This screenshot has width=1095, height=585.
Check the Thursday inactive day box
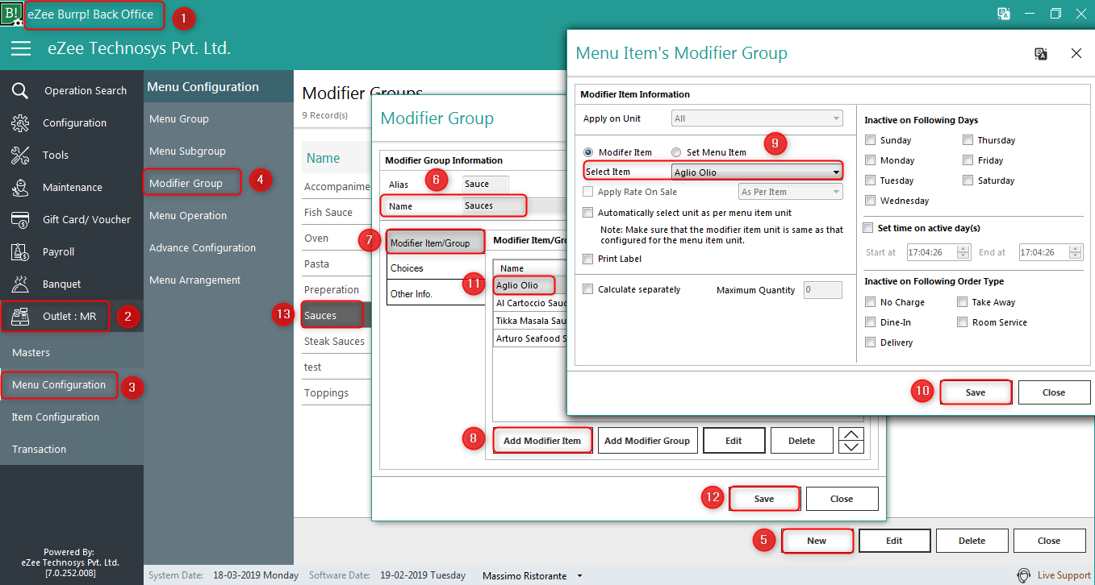968,140
